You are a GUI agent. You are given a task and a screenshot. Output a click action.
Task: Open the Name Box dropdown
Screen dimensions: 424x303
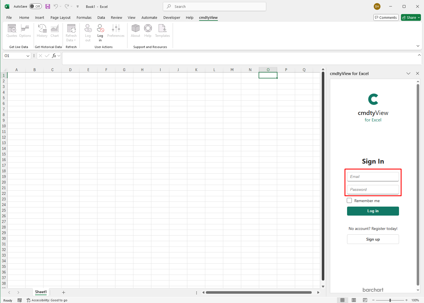point(28,56)
